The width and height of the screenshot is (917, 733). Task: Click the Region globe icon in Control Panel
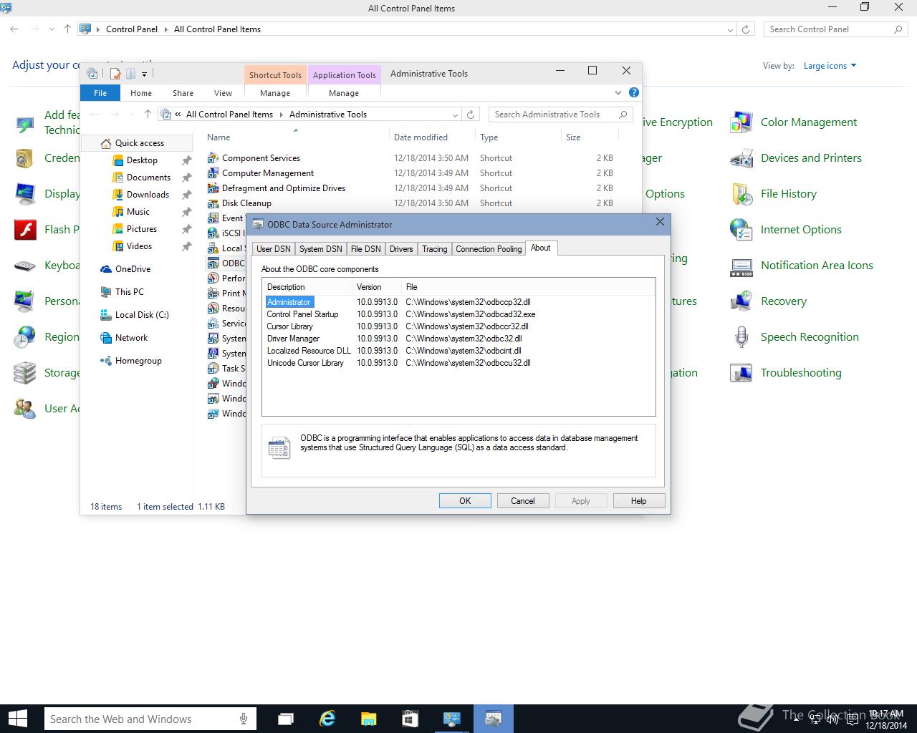coord(25,337)
